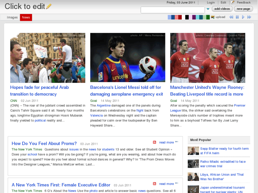The height and width of the screenshot is (193, 258).
Task: Click arrows icon after Executive Editor read more
Action: (177, 183)
